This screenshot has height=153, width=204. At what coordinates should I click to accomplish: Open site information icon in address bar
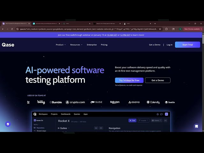[18, 29]
